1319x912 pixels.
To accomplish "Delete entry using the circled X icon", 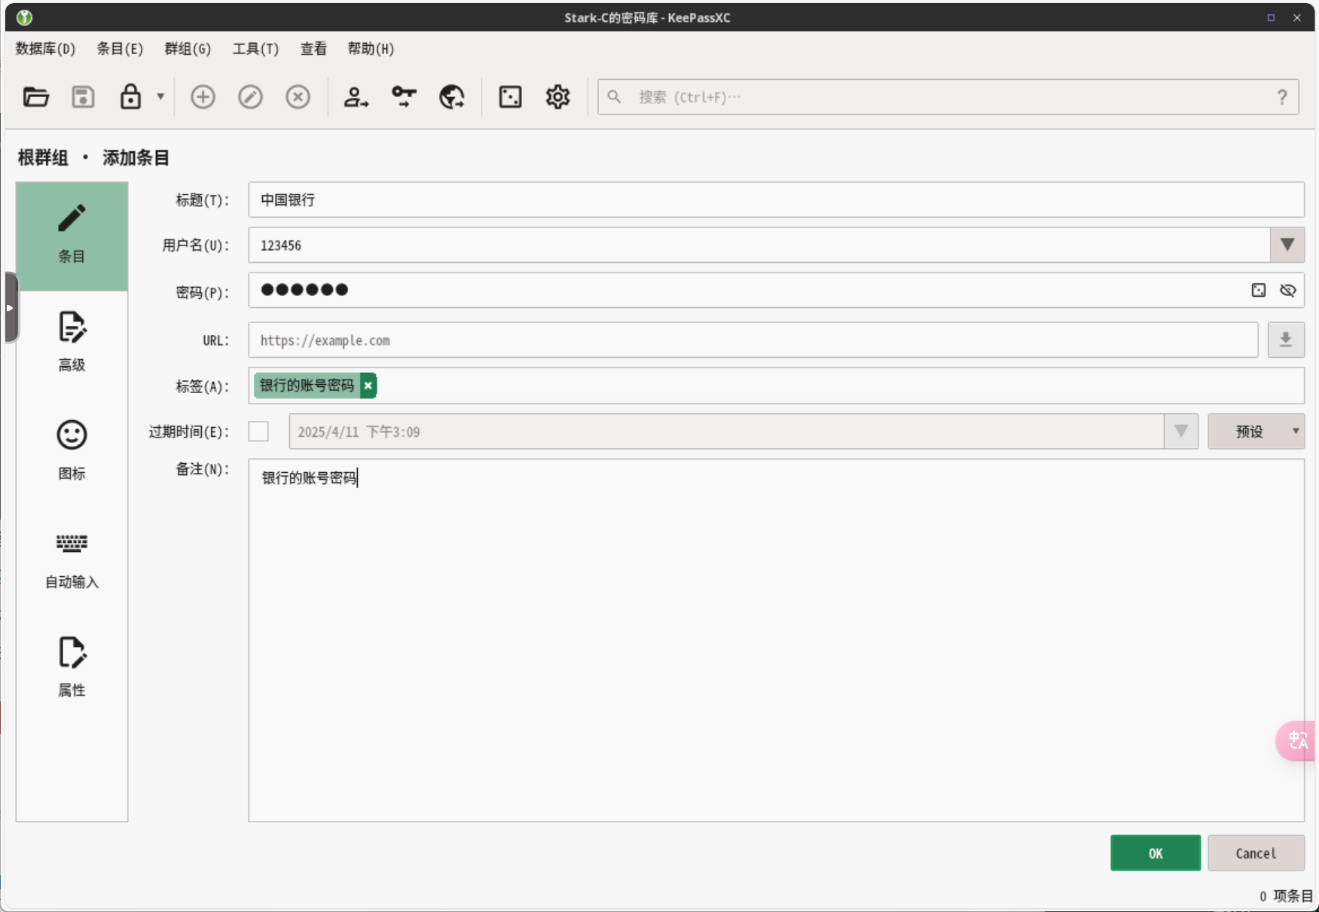I will click(298, 97).
